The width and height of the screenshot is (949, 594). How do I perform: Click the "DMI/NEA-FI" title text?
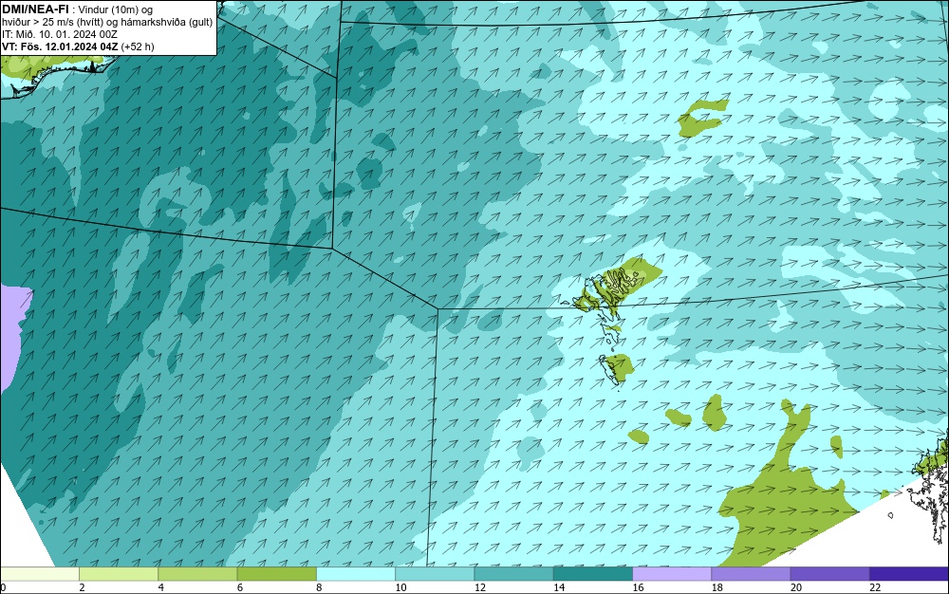click(x=35, y=9)
